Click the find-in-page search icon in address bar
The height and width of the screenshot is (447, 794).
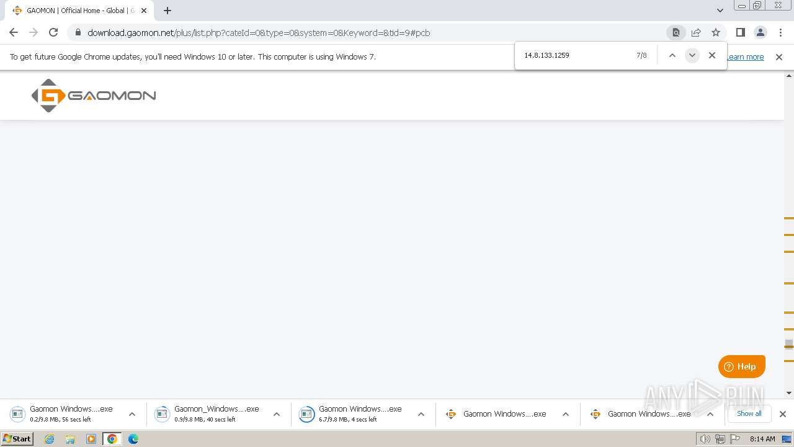coord(676,32)
